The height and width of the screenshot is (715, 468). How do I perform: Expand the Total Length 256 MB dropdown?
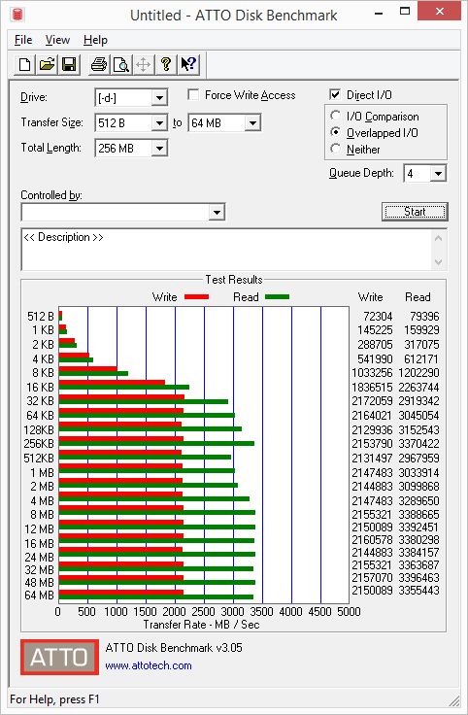coord(159,149)
